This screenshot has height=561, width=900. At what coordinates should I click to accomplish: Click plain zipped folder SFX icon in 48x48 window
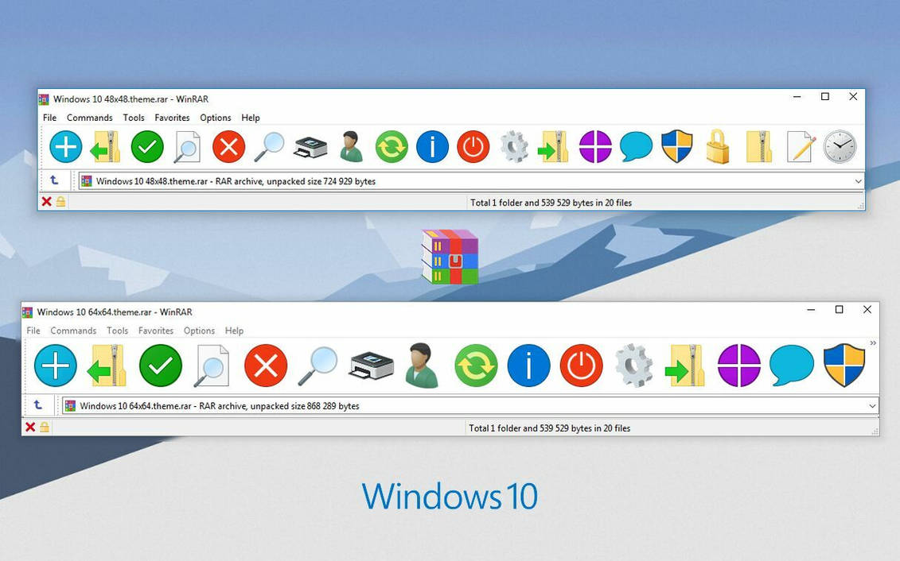click(x=759, y=147)
